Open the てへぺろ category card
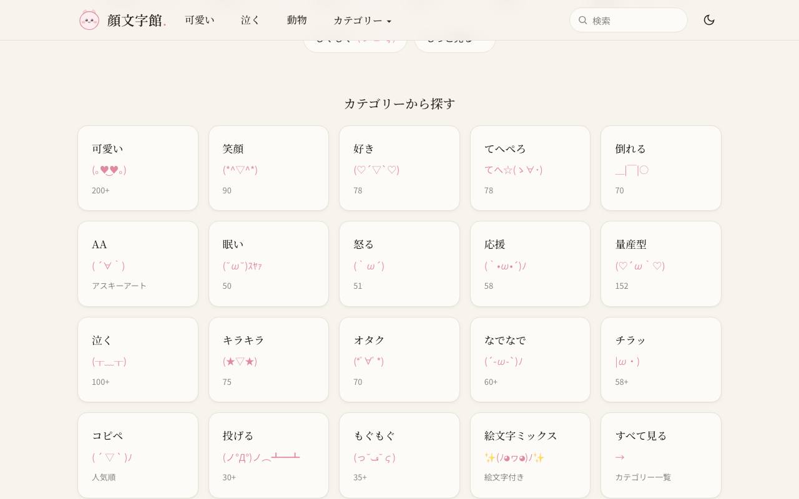Viewport: 799px width, 499px height. [530, 168]
